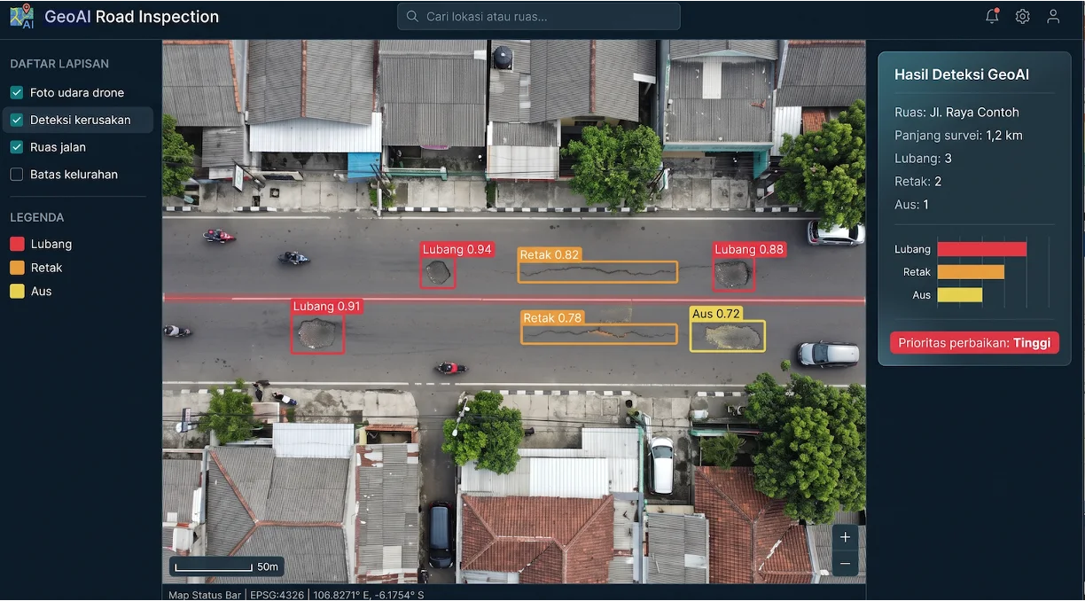Enable Batas kelurahan layer
The width and height of the screenshot is (1085, 601).
pos(17,175)
